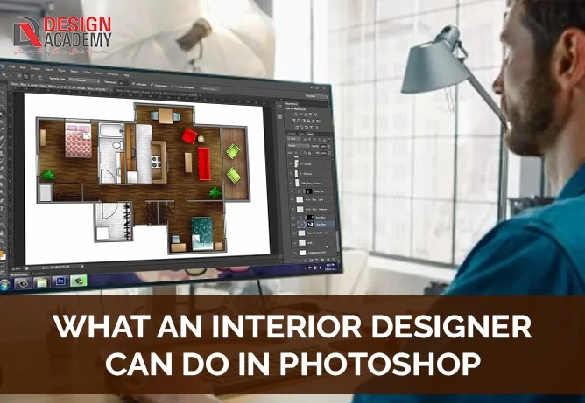Click the create new group folder icon
This screenshot has width=585, height=403.
coord(323,260)
